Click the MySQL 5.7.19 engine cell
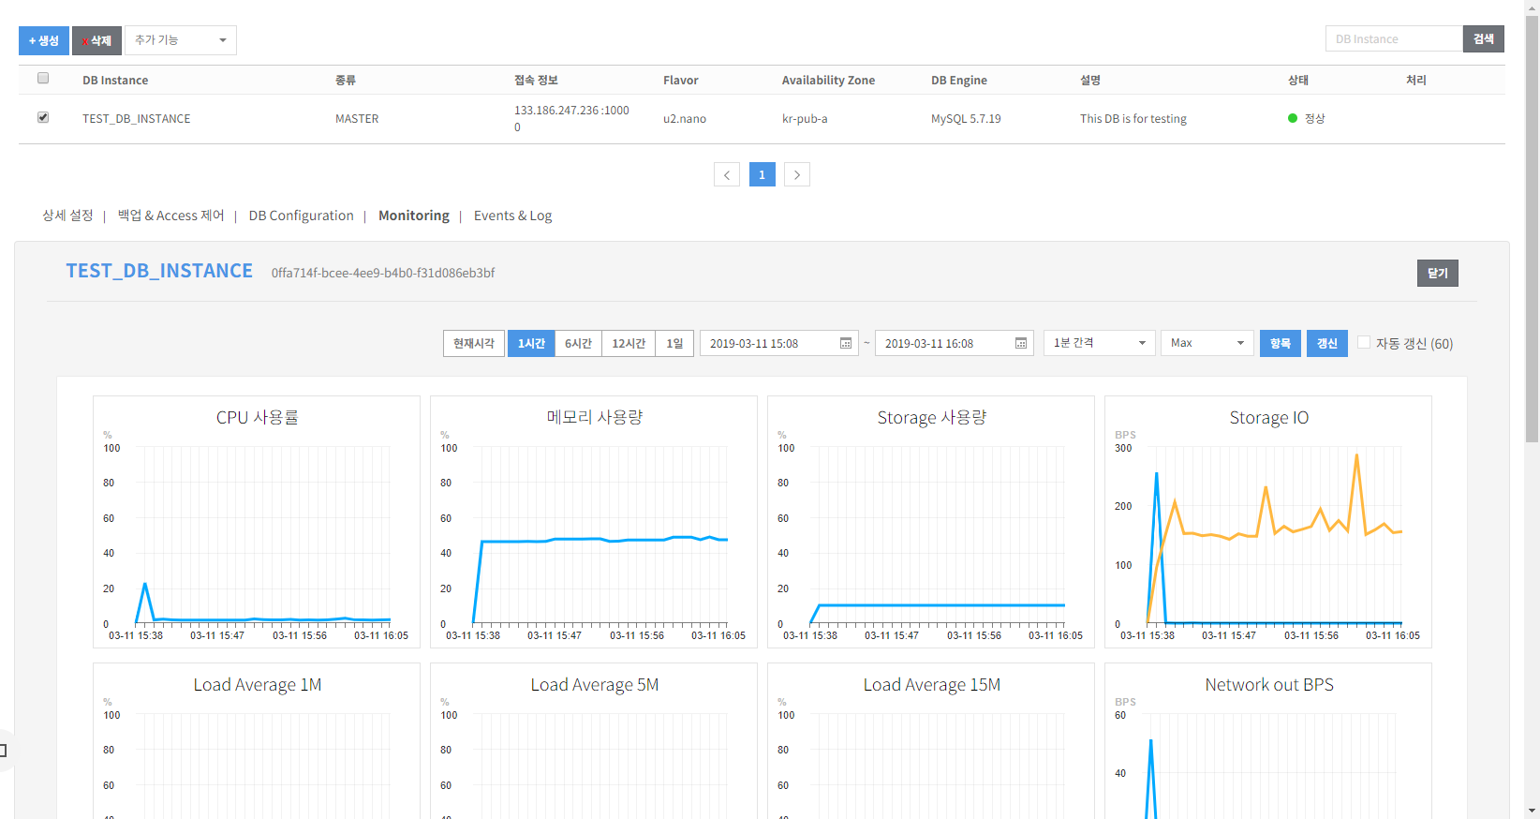The height and width of the screenshot is (819, 1540). pos(966,119)
